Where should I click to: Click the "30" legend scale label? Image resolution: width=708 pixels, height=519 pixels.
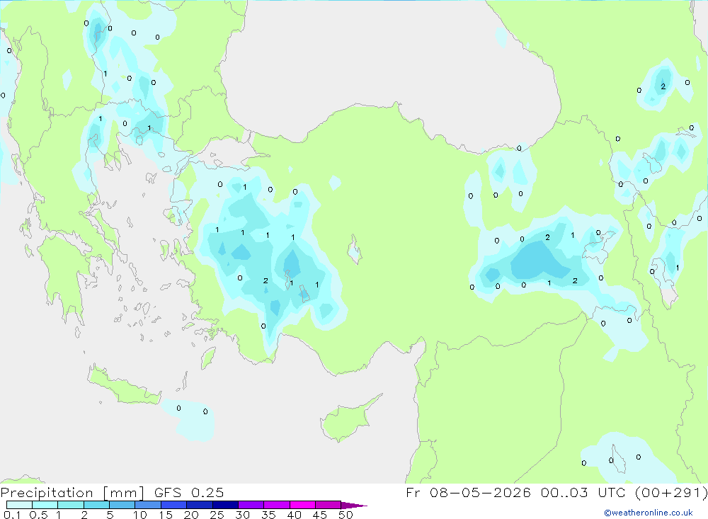[x=242, y=515]
